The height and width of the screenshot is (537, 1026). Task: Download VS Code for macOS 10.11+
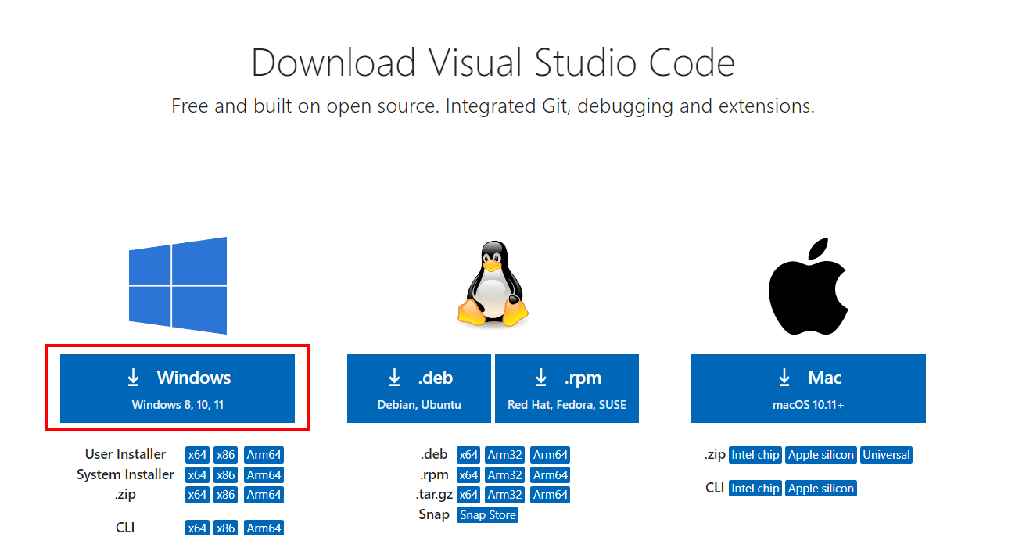coord(808,388)
